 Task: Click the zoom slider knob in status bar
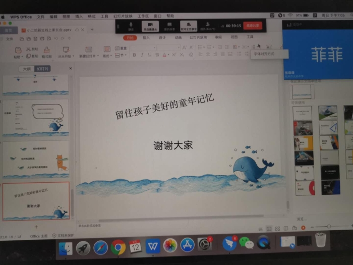(329, 226)
